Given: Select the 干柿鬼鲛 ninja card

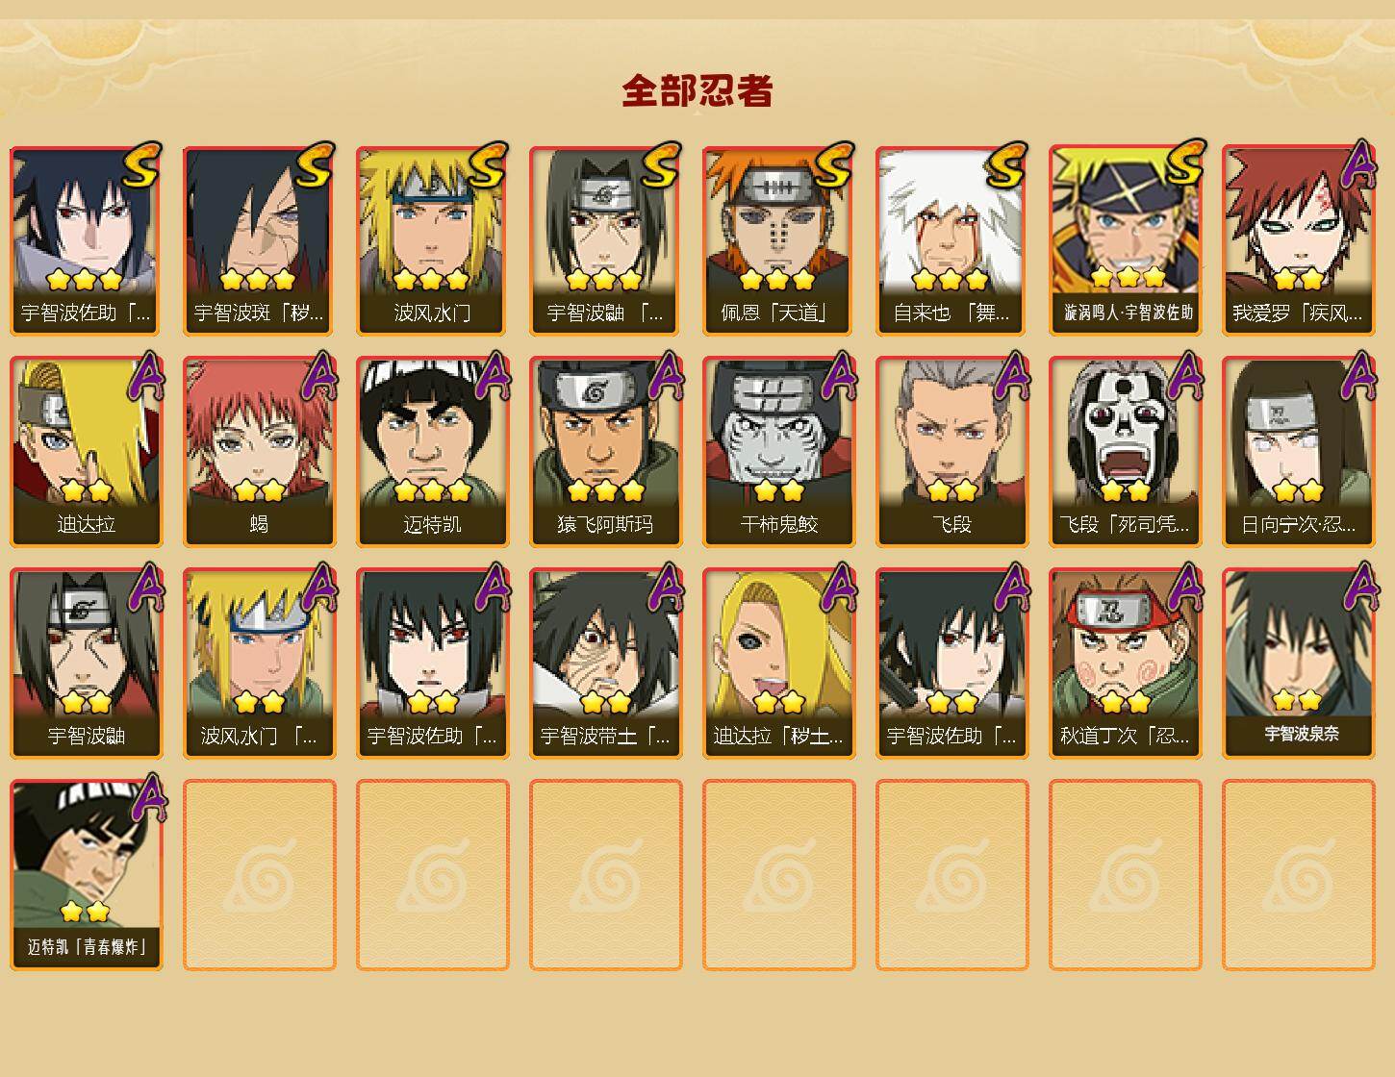Looking at the screenshot, I should 779,452.
